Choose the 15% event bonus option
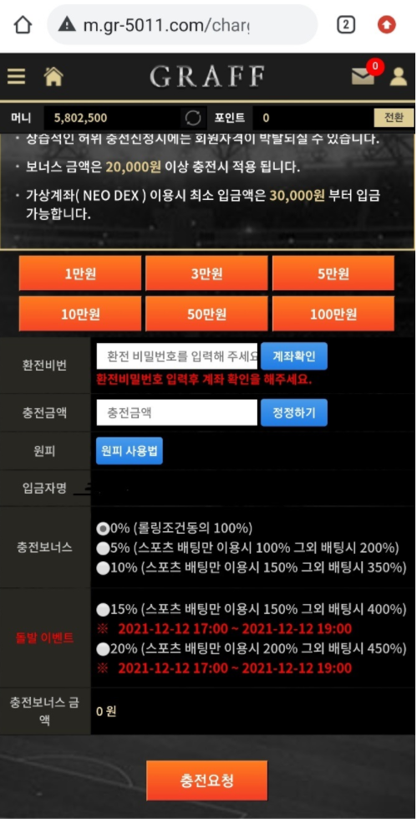417x819 pixels. [103, 609]
